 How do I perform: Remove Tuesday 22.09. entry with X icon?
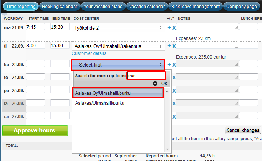coord(174,46)
